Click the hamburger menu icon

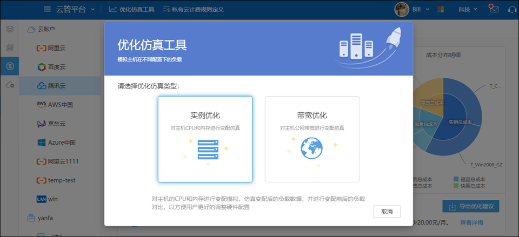pos(48,9)
